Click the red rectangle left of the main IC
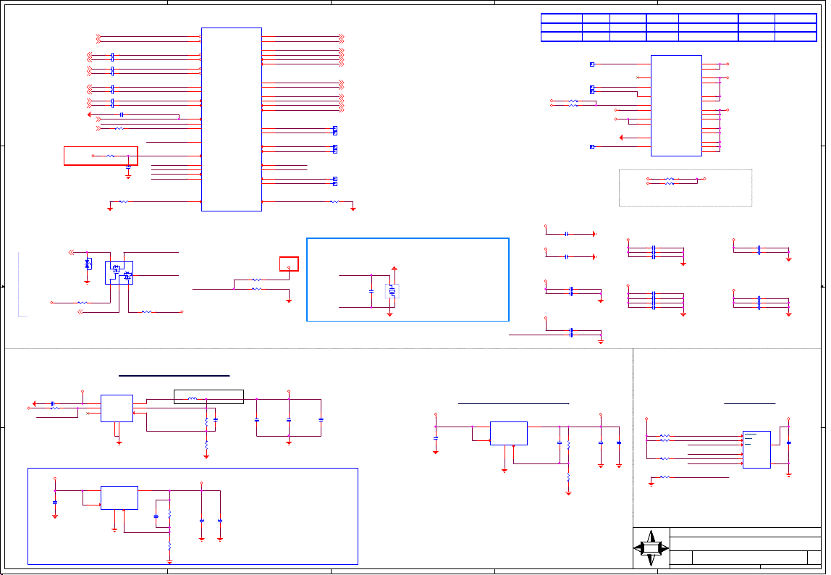The height and width of the screenshot is (575, 831). (101, 156)
